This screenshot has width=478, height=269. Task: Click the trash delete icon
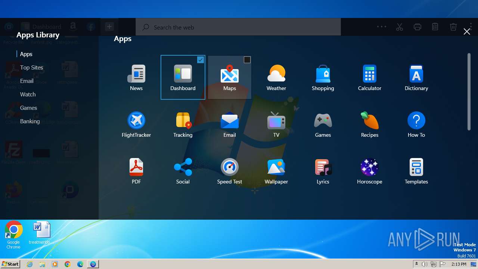point(453,27)
